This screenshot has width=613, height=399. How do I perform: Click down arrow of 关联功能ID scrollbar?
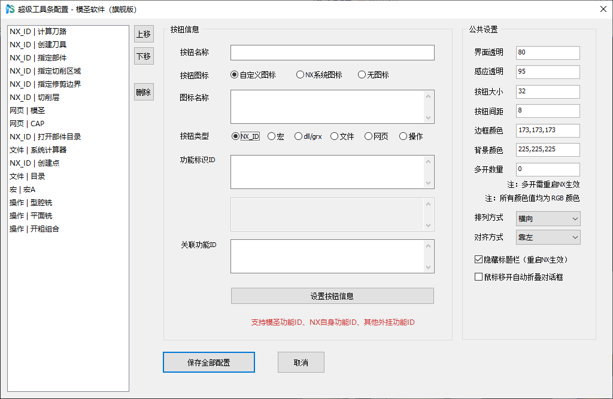pos(429,267)
